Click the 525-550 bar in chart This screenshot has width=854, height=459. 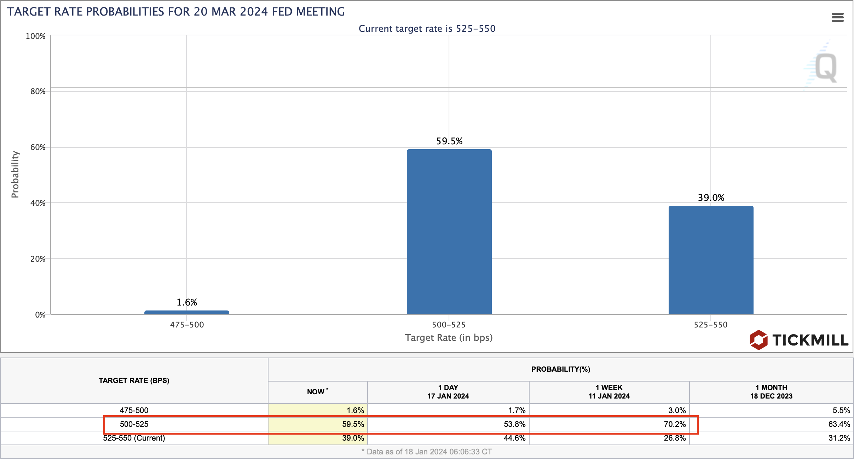tap(711, 260)
